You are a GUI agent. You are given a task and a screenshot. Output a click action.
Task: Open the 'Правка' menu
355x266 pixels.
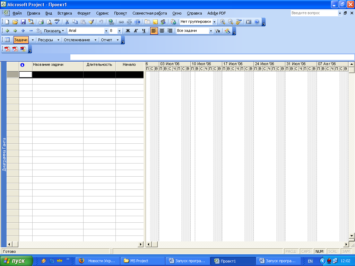[34, 13]
